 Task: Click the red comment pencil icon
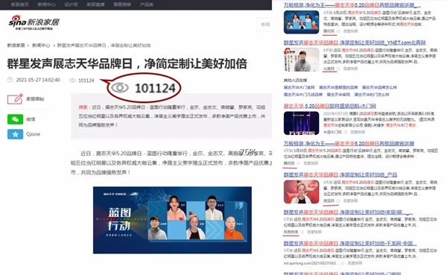pyautogui.click(x=15, y=99)
